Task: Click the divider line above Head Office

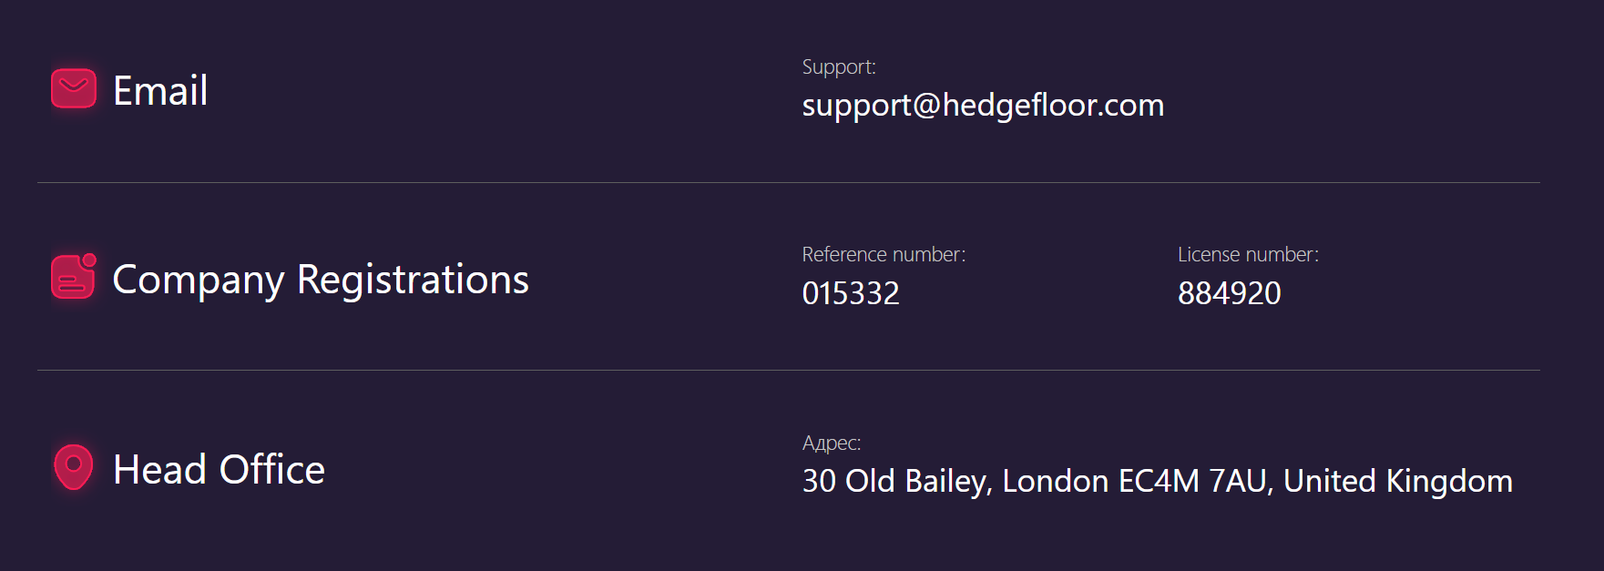Action: pos(789,370)
